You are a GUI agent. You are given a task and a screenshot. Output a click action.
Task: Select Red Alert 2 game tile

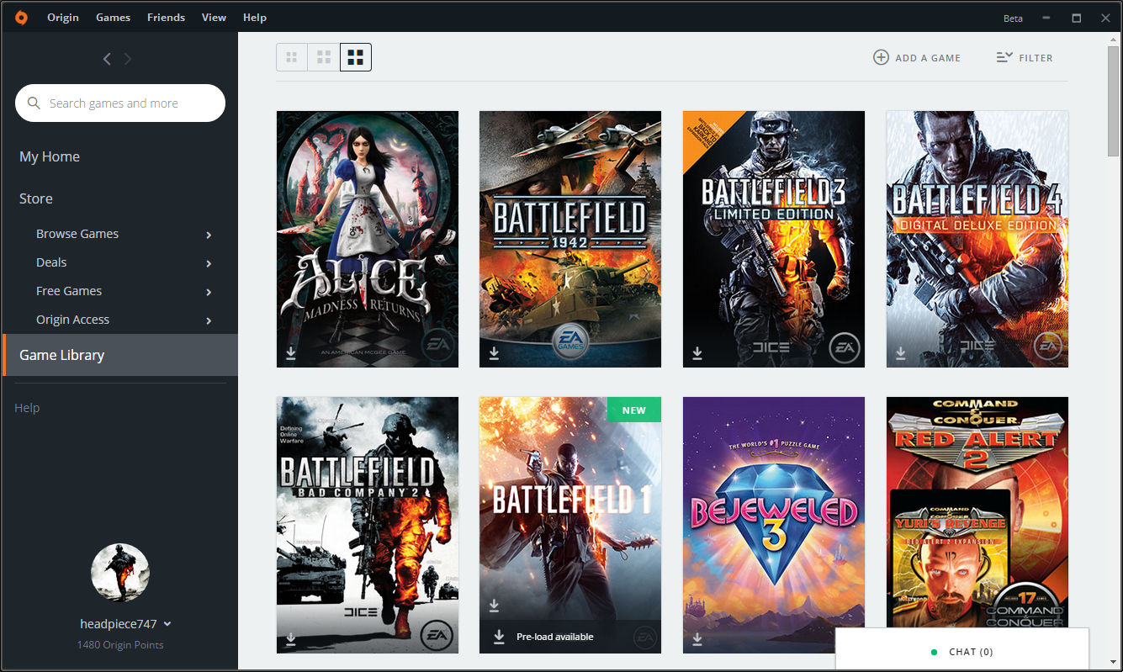977,513
